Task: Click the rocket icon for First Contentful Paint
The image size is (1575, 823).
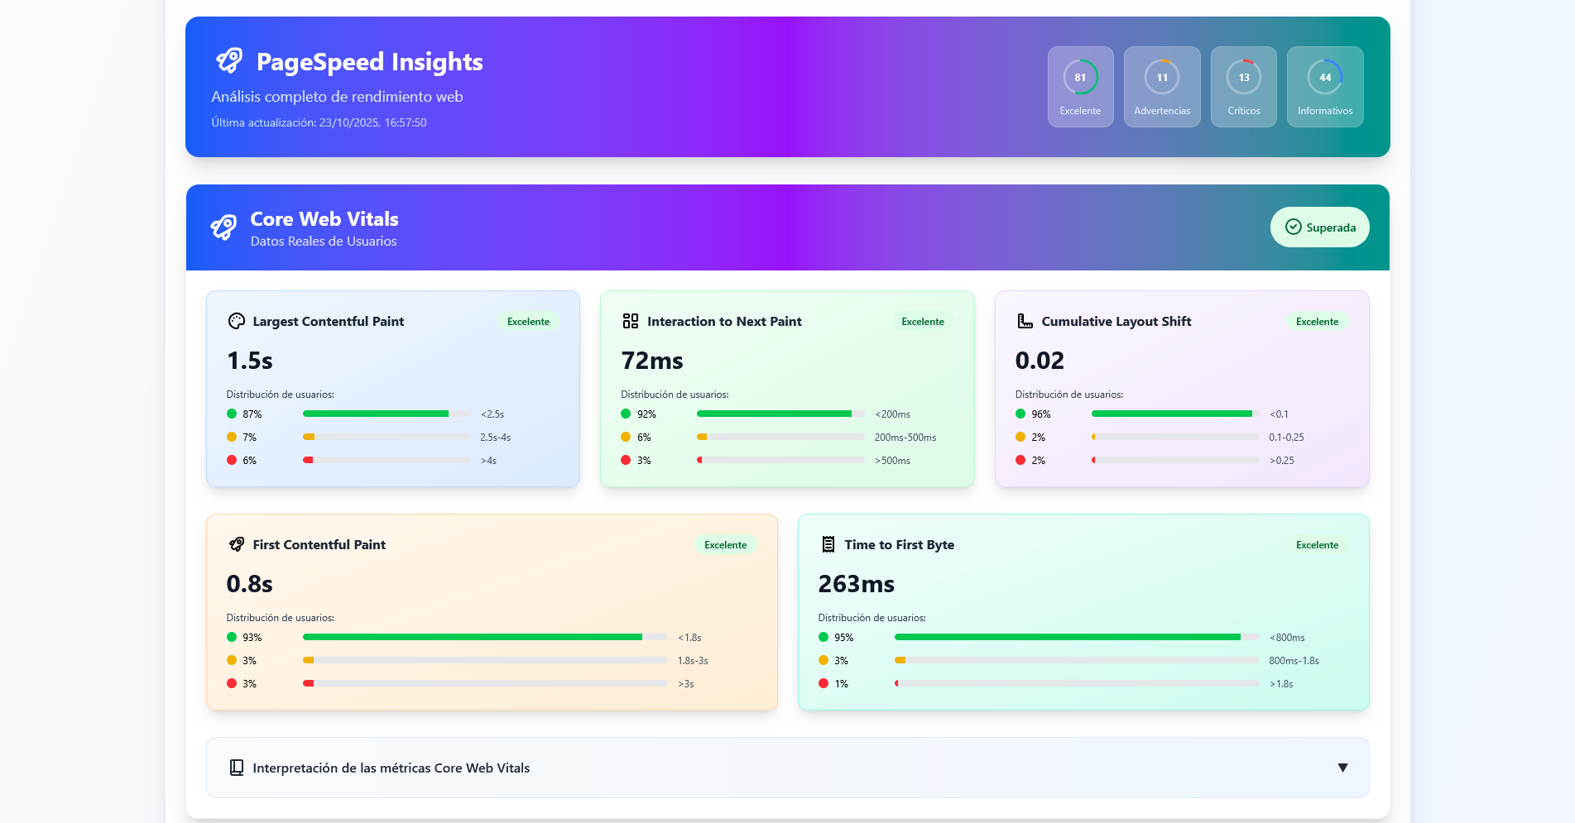Action: pyautogui.click(x=237, y=544)
